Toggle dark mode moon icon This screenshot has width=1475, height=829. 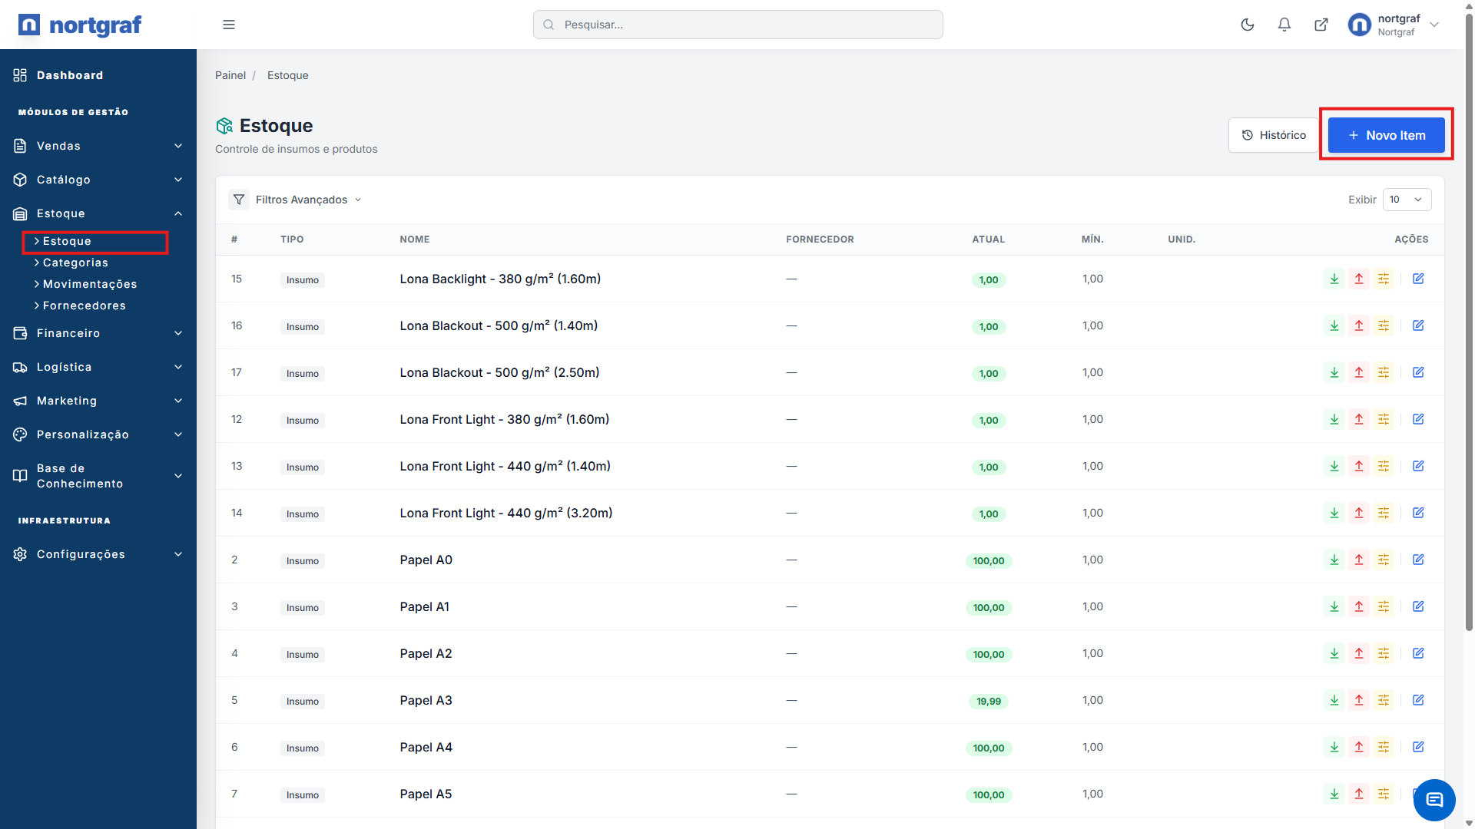tap(1247, 25)
